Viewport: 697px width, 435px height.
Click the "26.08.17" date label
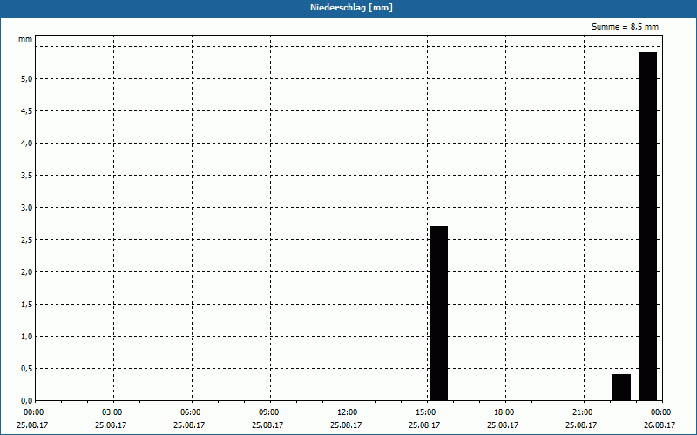tap(660, 425)
